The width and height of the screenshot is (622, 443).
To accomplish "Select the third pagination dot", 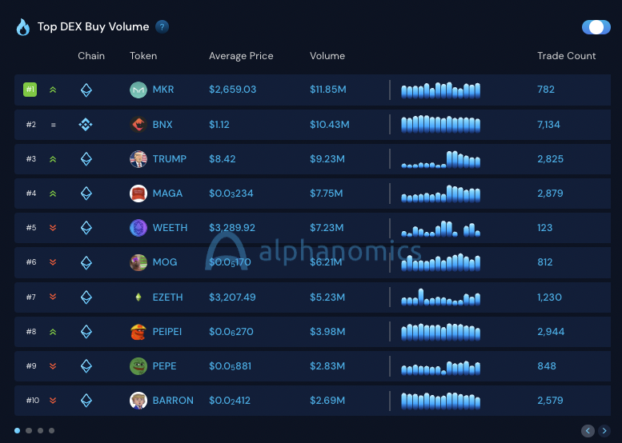I will coord(40,430).
